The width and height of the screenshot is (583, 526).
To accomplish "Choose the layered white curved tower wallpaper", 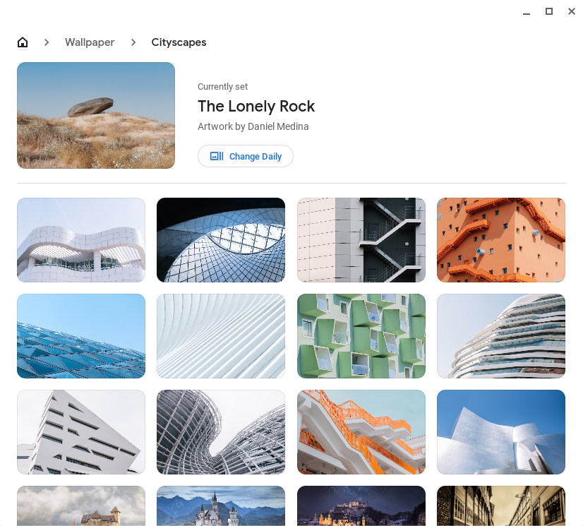I will pyautogui.click(x=501, y=336).
